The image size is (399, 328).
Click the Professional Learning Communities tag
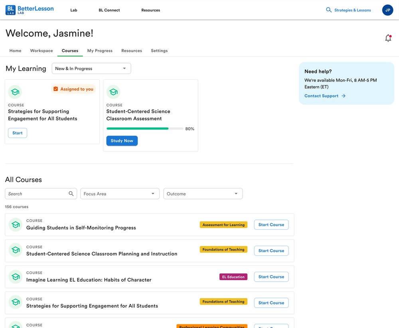point(212,326)
